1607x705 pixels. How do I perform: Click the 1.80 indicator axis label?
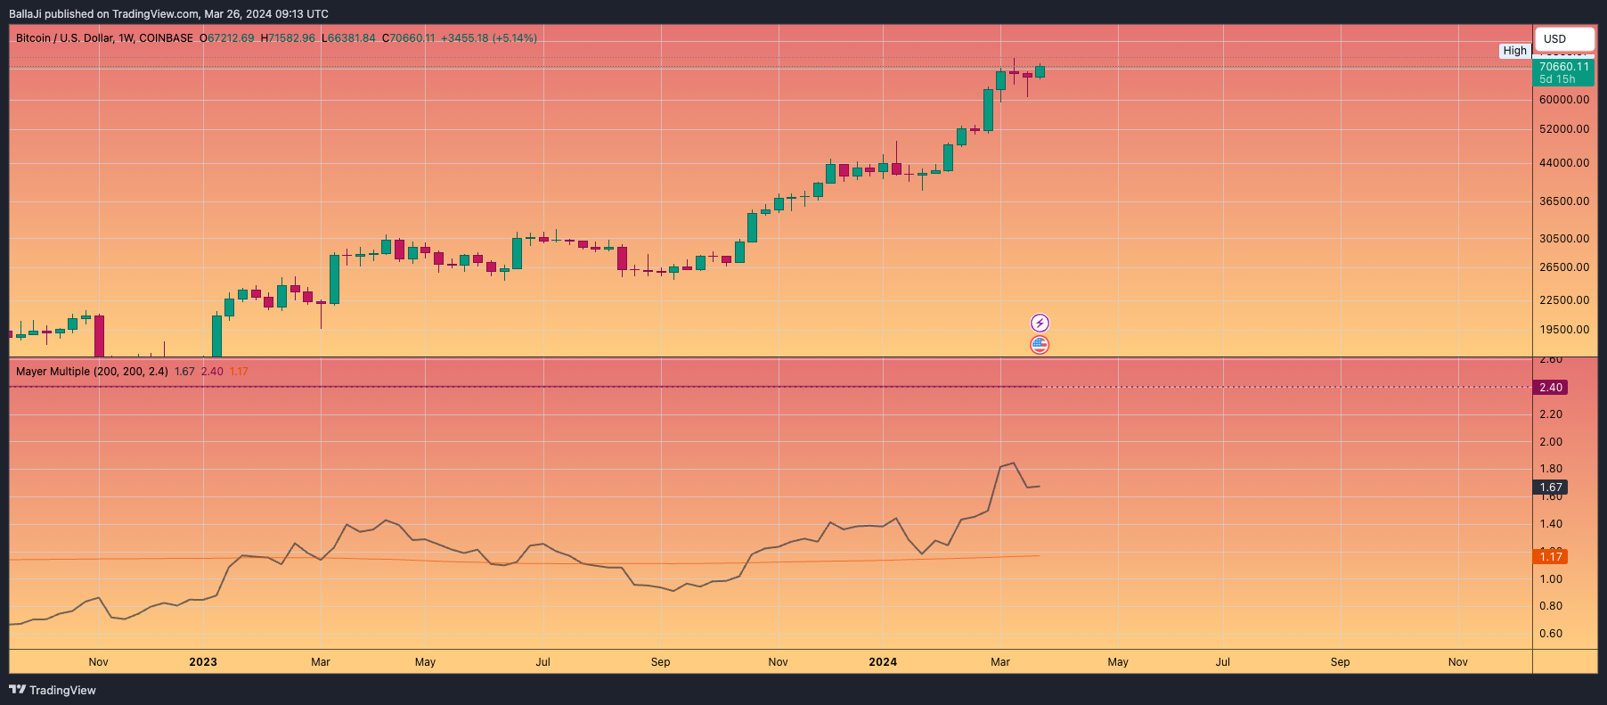tap(1551, 469)
